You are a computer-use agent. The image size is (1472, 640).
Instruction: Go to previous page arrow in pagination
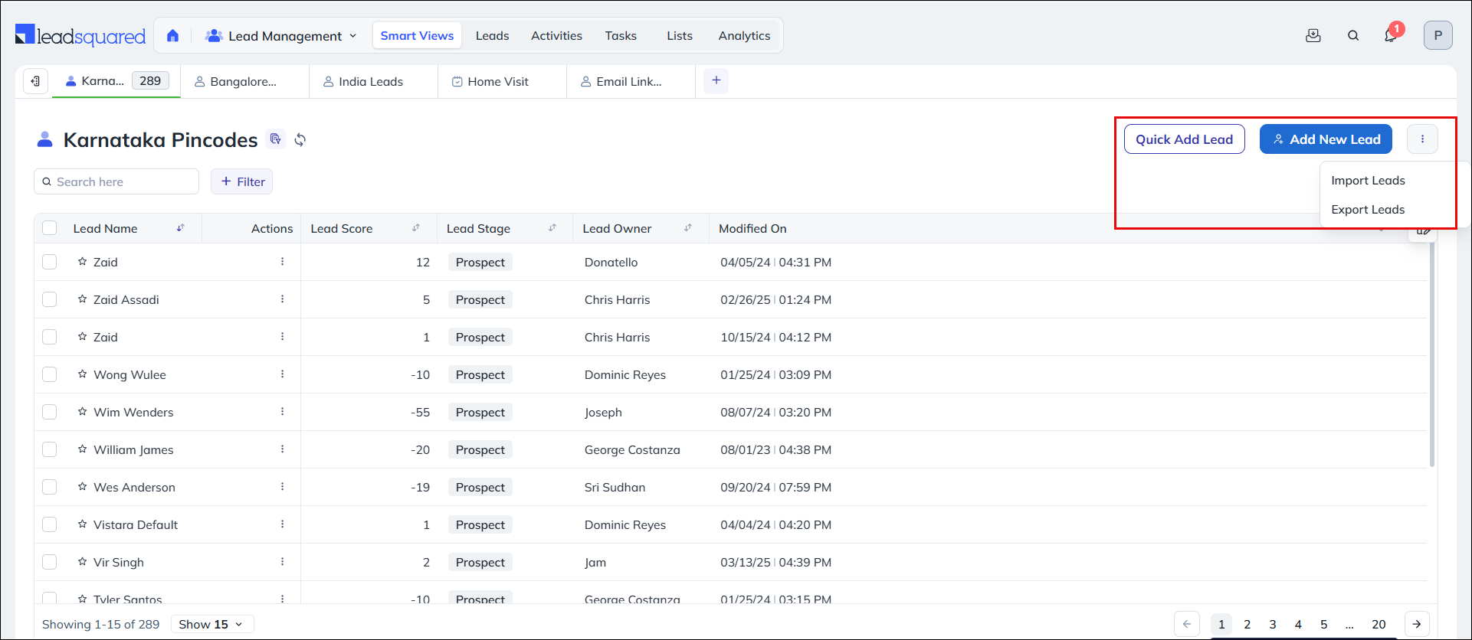coord(1187,624)
